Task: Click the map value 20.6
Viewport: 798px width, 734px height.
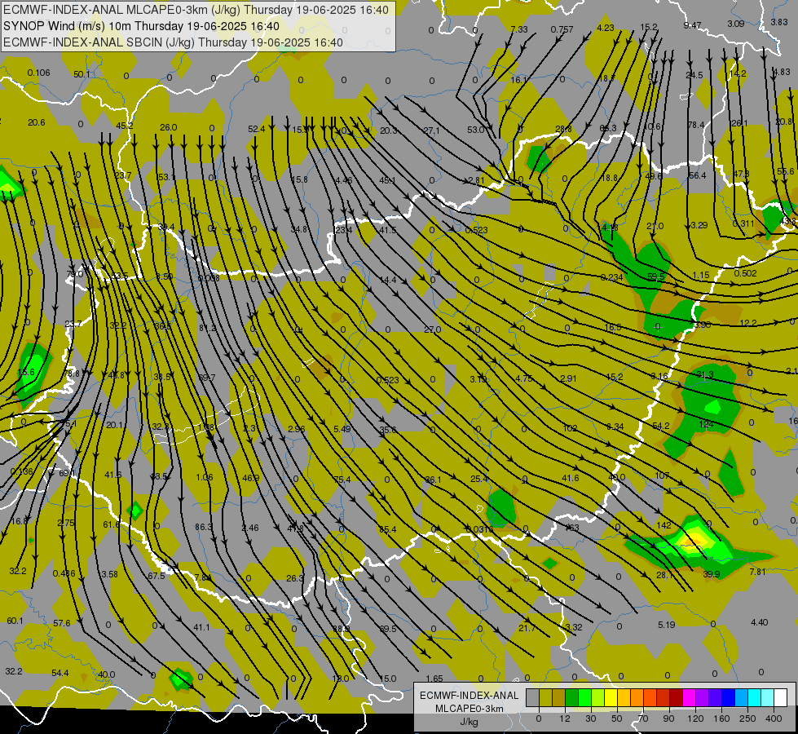Action: (36, 123)
